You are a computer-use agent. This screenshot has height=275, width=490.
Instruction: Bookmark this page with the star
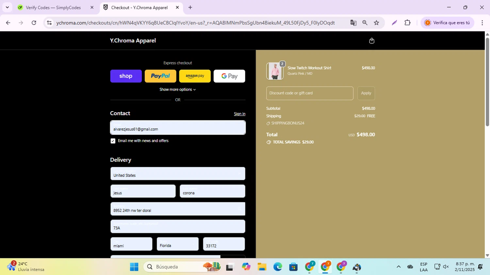coord(377,23)
